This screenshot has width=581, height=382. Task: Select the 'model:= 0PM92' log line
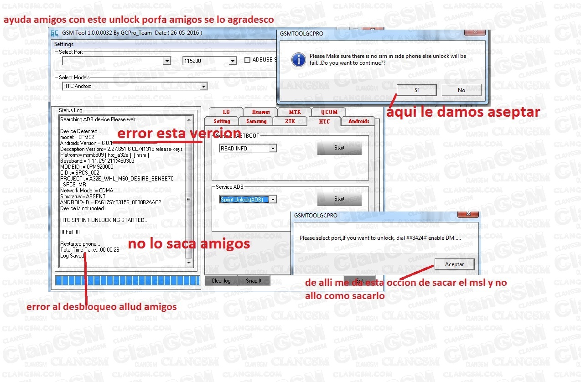point(78,137)
